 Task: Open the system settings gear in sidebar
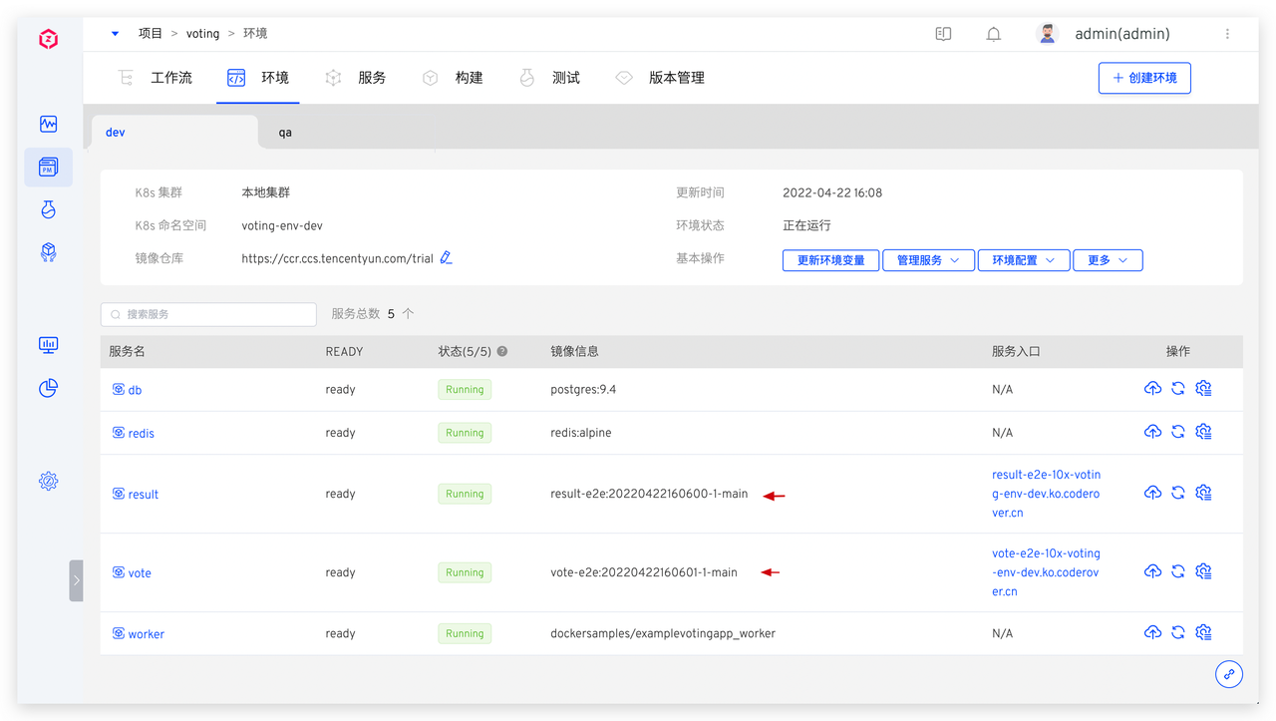tap(48, 481)
